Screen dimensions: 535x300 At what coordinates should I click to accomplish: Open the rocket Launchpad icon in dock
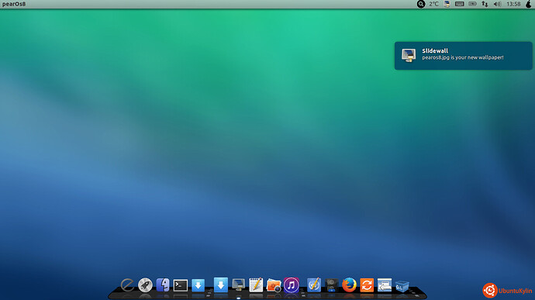click(x=145, y=285)
